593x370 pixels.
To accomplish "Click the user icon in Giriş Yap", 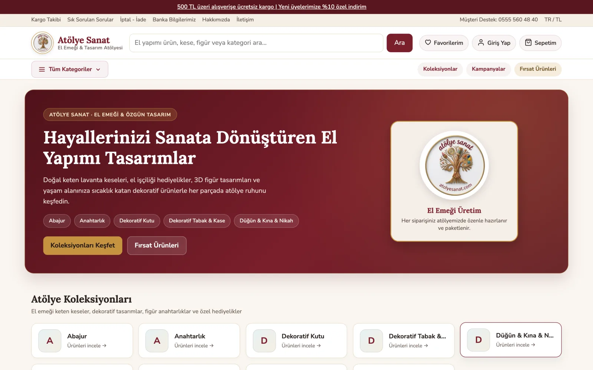I will click(x=481, y=43).
